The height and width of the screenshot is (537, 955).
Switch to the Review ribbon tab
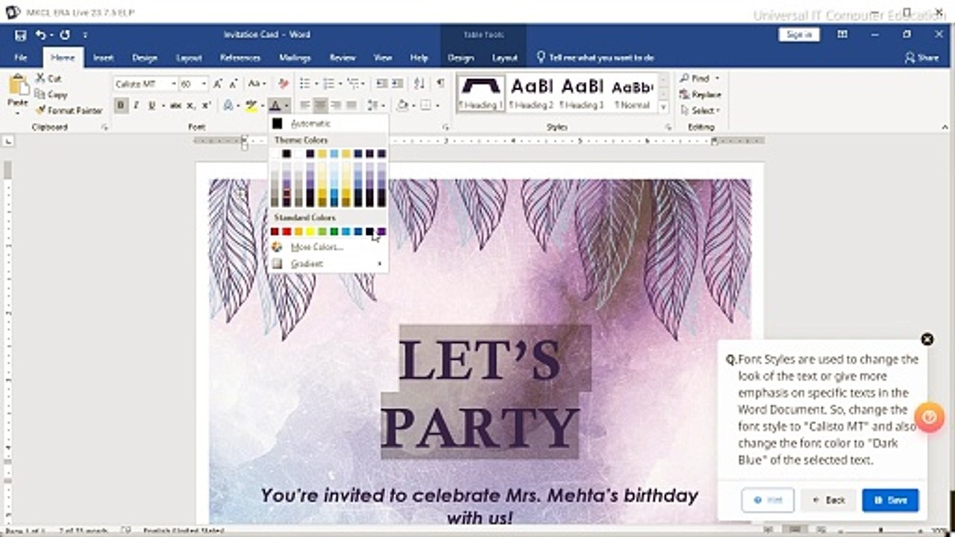(342, 57)
